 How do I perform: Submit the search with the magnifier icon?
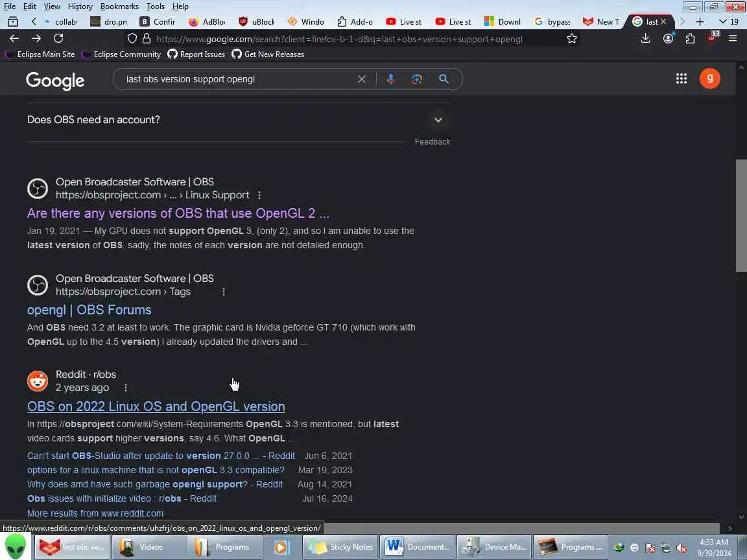pos(444,79)
